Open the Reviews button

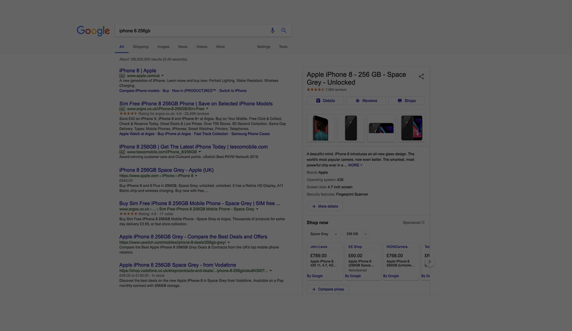[x=366, y=101]
